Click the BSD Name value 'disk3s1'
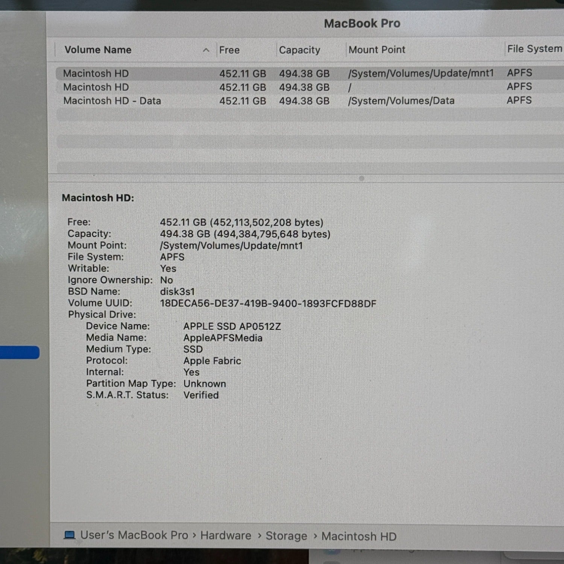 click(x=177, y=292)
